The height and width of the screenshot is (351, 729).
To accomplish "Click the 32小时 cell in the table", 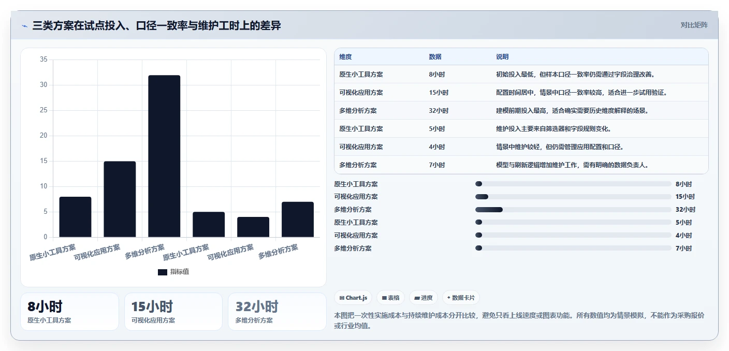I will (439, 111).
